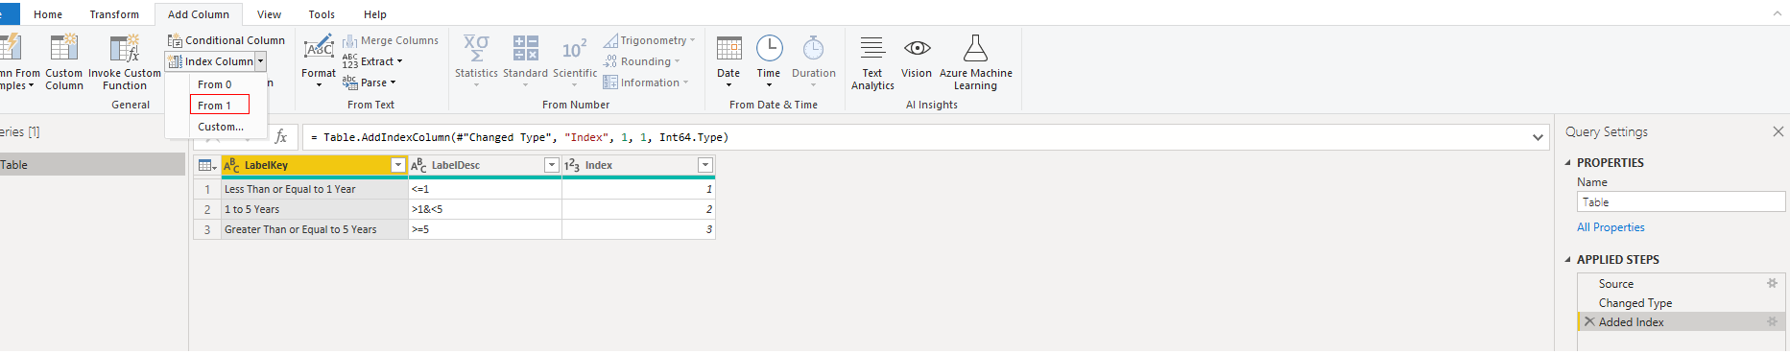The height and width of the screenshot is (354, 1790).
Task: Choose Custom... in index menu
Action: click(221, 127)
